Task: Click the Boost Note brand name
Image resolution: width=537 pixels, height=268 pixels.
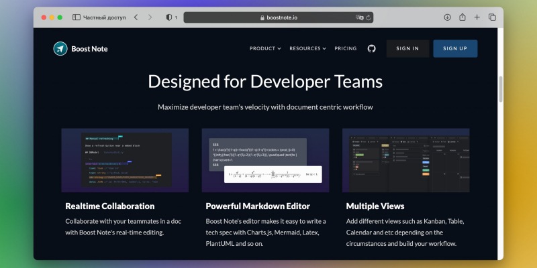Action: click(89, 49)
